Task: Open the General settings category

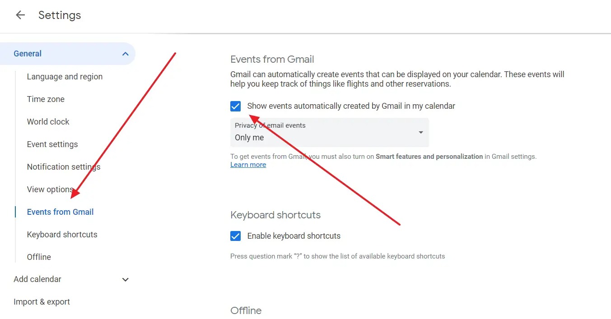Action: (x=68, y=54)
